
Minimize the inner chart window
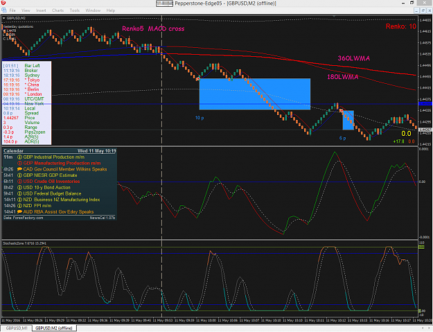click(416, 10)
